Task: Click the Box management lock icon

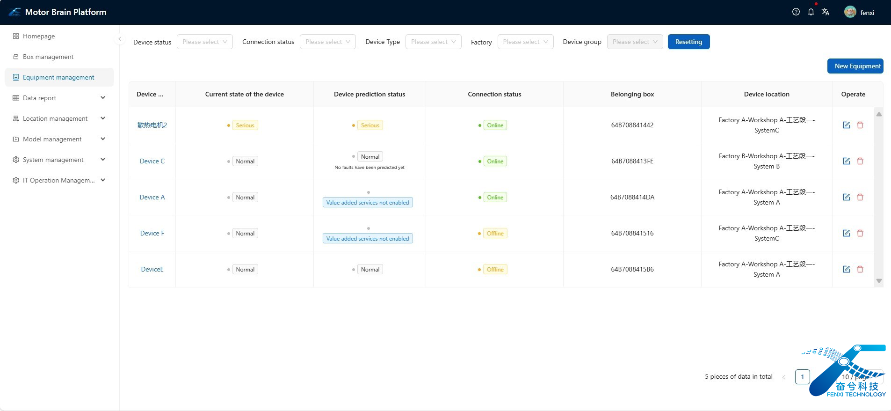Action: [16, 57]
